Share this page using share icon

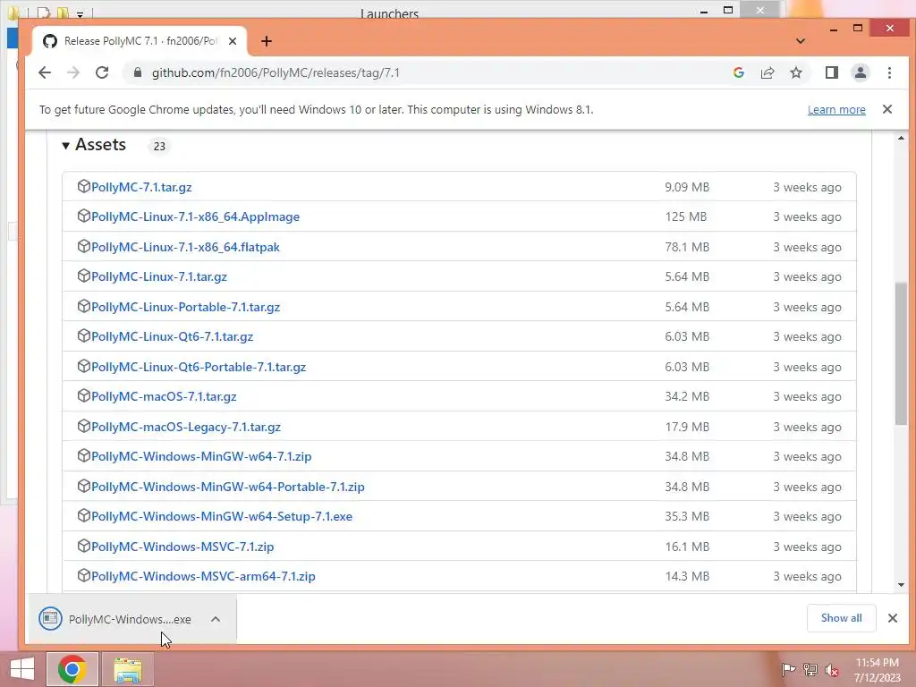(767, 72)
